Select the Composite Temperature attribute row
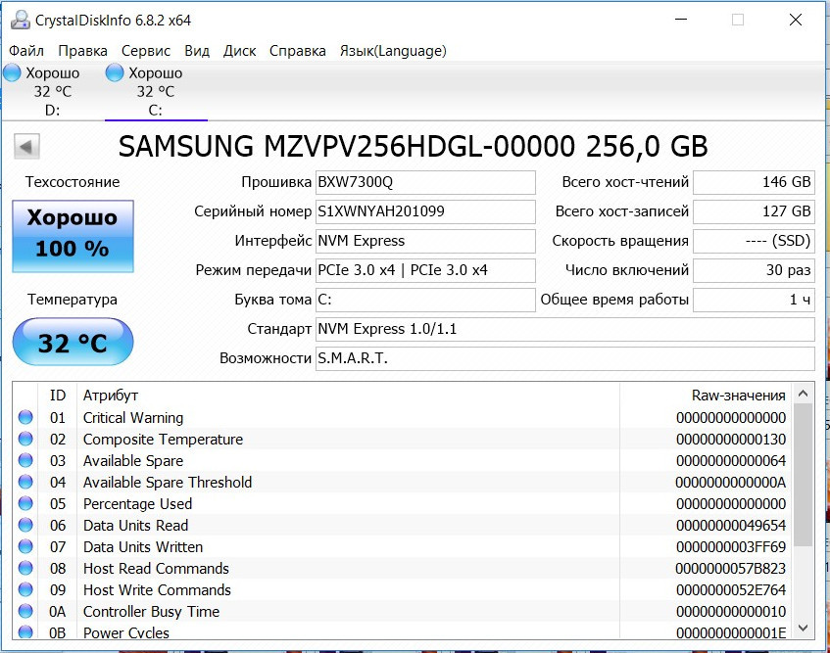Viewport: 830px width, 653px height. [403, 439]
